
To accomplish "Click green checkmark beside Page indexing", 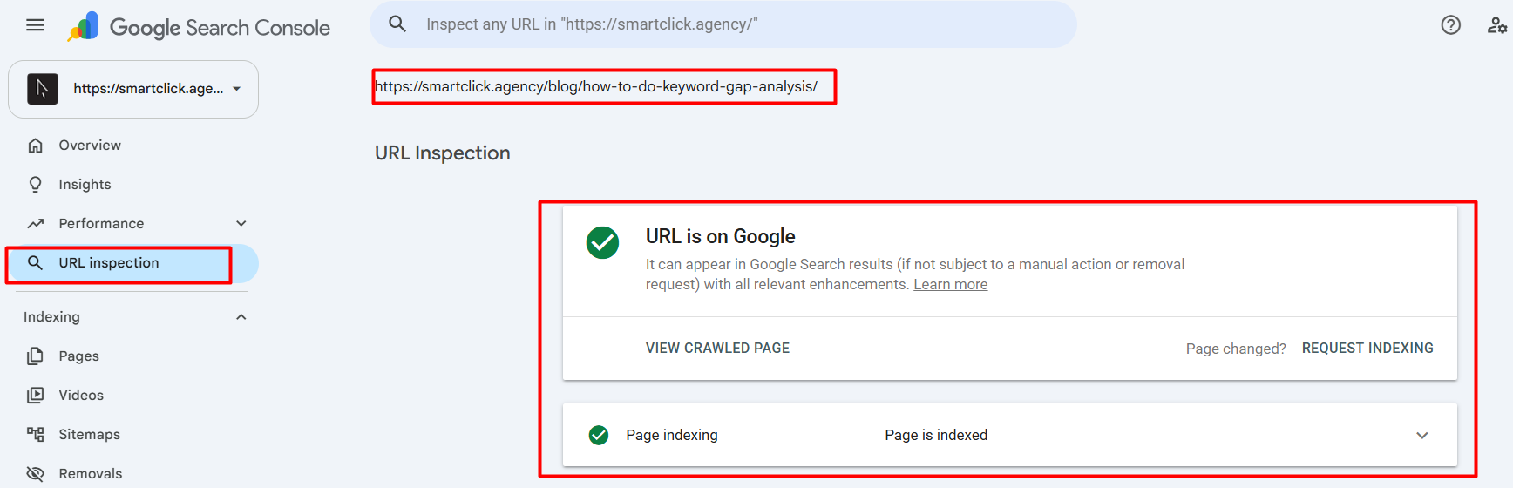I will tap(599, 435).
